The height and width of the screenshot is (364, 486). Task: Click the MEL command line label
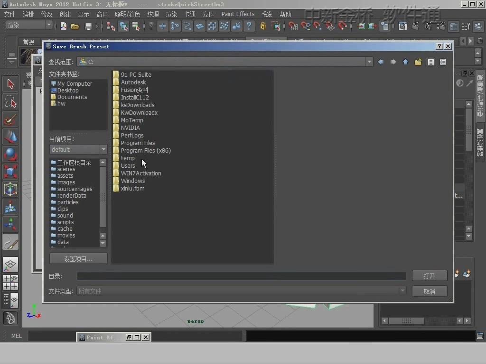click(x=17, y=336)
